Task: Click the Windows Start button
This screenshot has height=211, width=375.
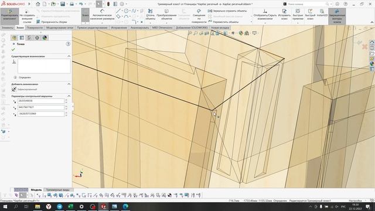Action: coord(5,206)
